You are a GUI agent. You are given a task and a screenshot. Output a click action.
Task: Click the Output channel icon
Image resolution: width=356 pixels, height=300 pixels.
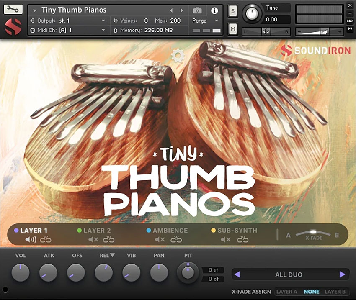pos(32,21)
